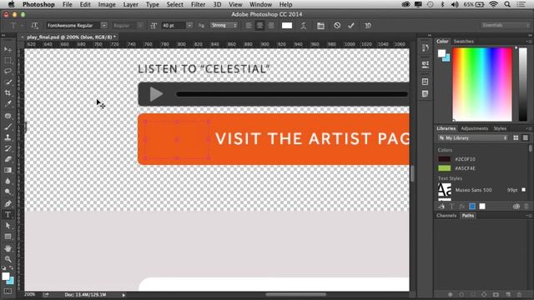Select the Pen tool

tap(8, 203)
